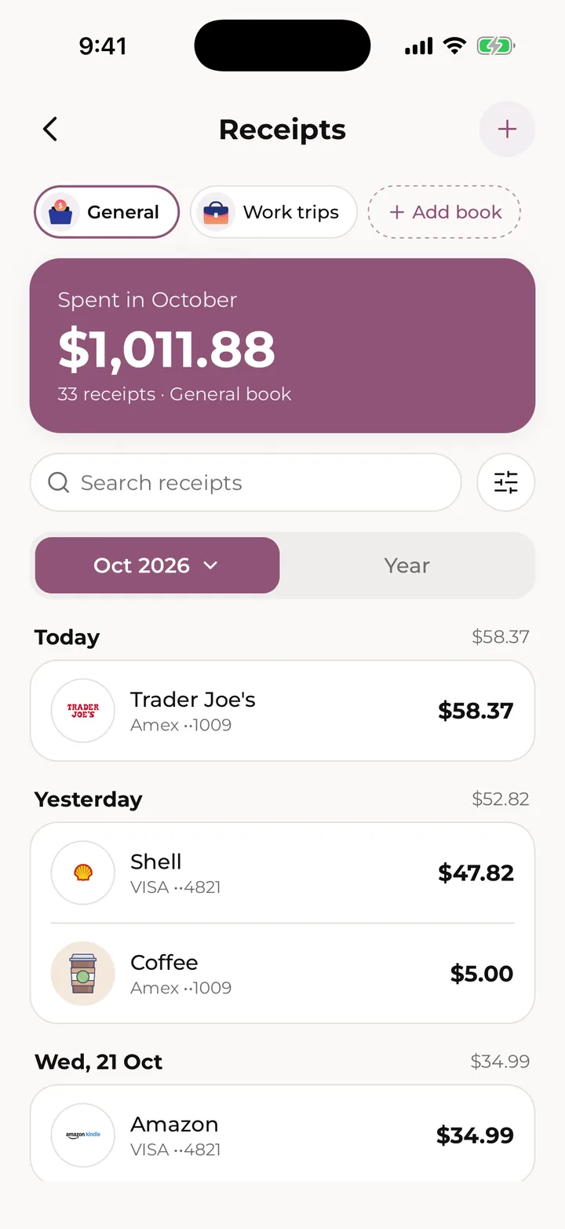Tap the Add book button

[x=444, y=212]
